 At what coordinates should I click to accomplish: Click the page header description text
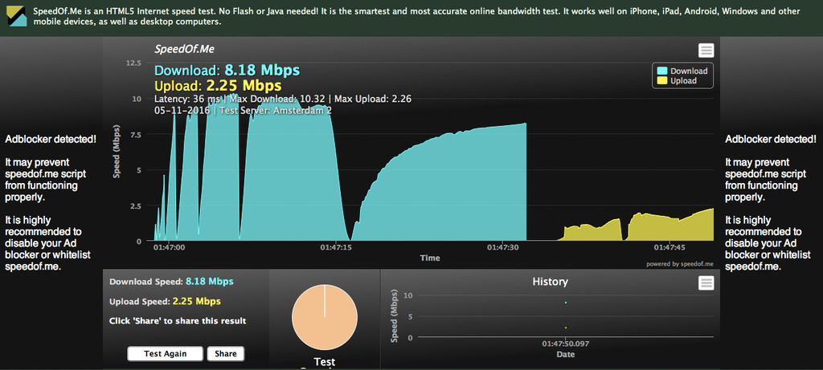[x=416, y=16]
